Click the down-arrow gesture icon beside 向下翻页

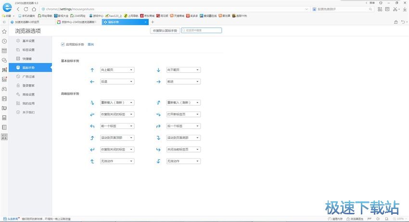click(158, 70)
